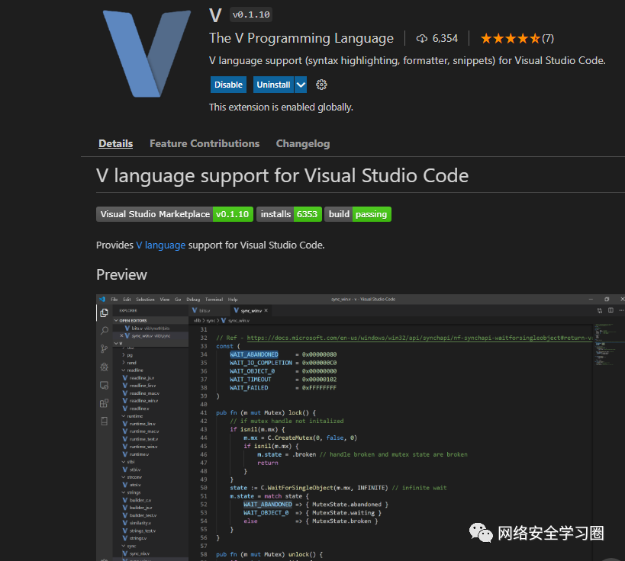Click the Preview heading
The image size is (625, 561).
[121, 274]
